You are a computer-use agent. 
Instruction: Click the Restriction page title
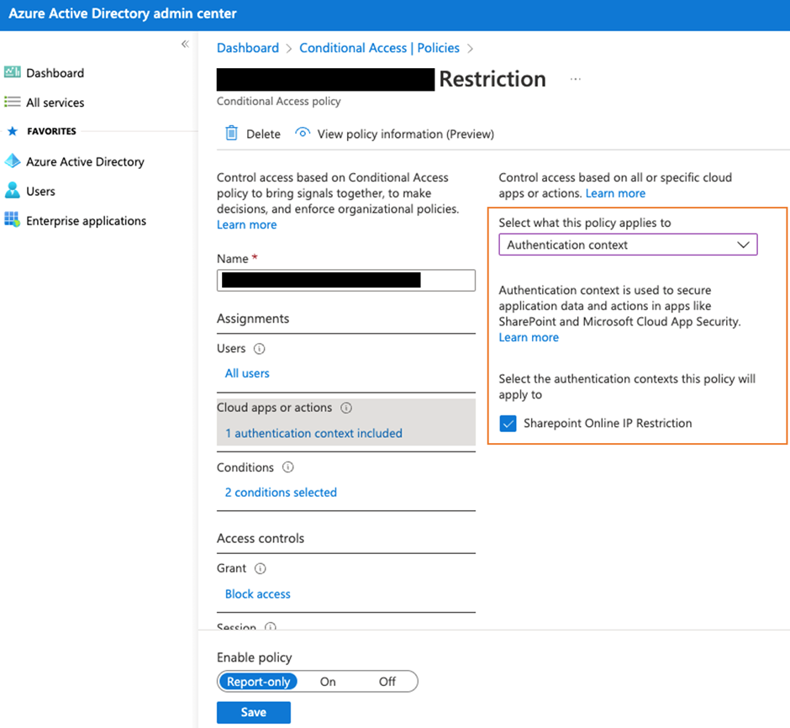tap(492, 79)
